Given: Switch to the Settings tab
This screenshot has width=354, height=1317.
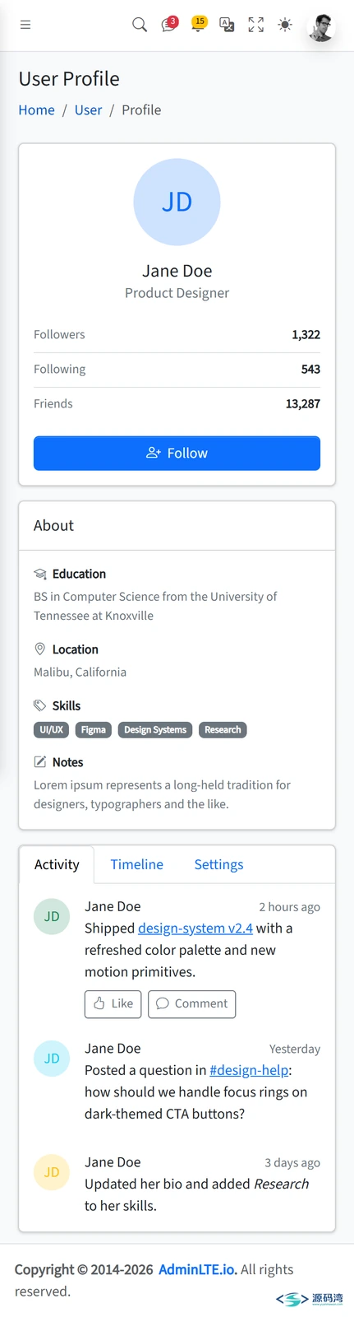Looking at the screenshot, I should click(218, 864).
